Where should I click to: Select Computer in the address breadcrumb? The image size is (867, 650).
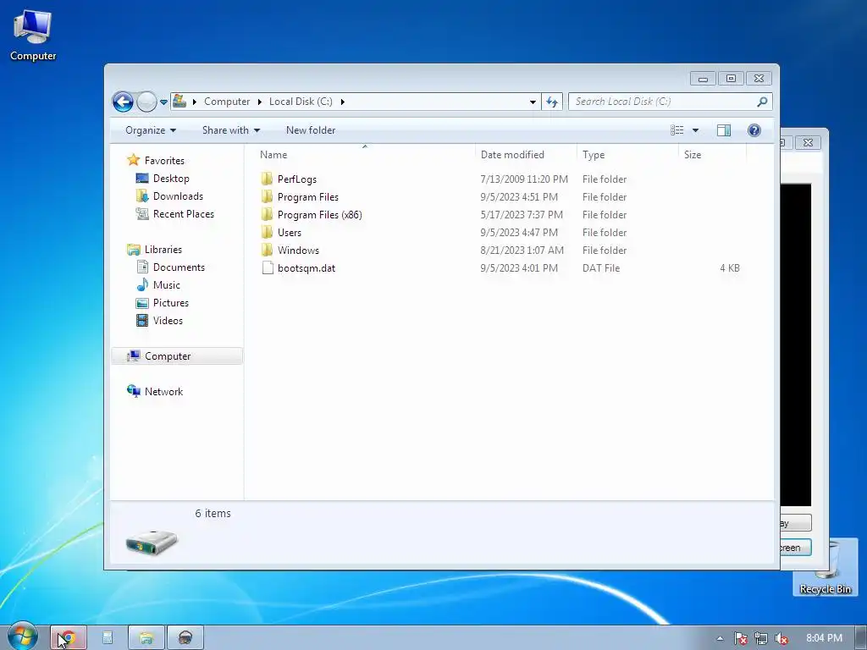[227, 102]
